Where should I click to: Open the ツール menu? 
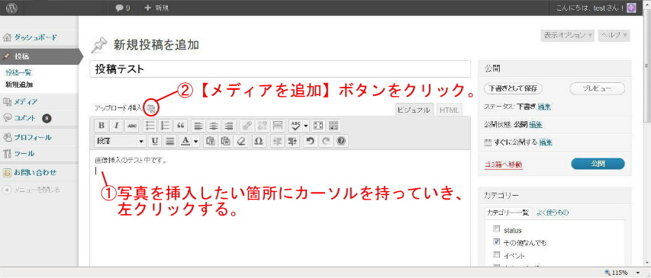[24, 154]
